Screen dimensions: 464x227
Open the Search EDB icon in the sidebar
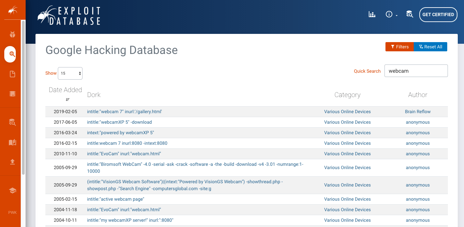tap(12, 122)
